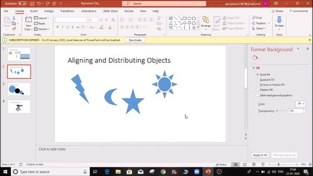The width and height of the screenshot is (313, 176).
Task: Switch to the Design tab
Action: pyautogui.click(x=49, y=11)
